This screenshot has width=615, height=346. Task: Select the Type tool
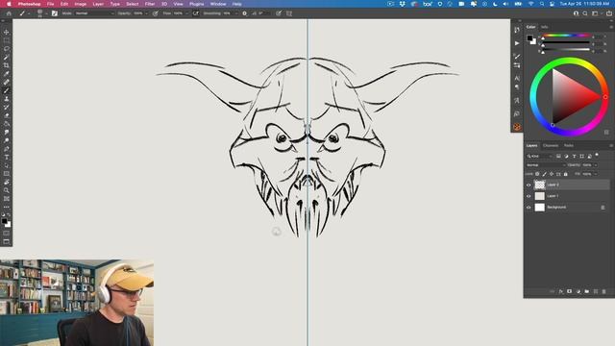[x=7, y=157]
